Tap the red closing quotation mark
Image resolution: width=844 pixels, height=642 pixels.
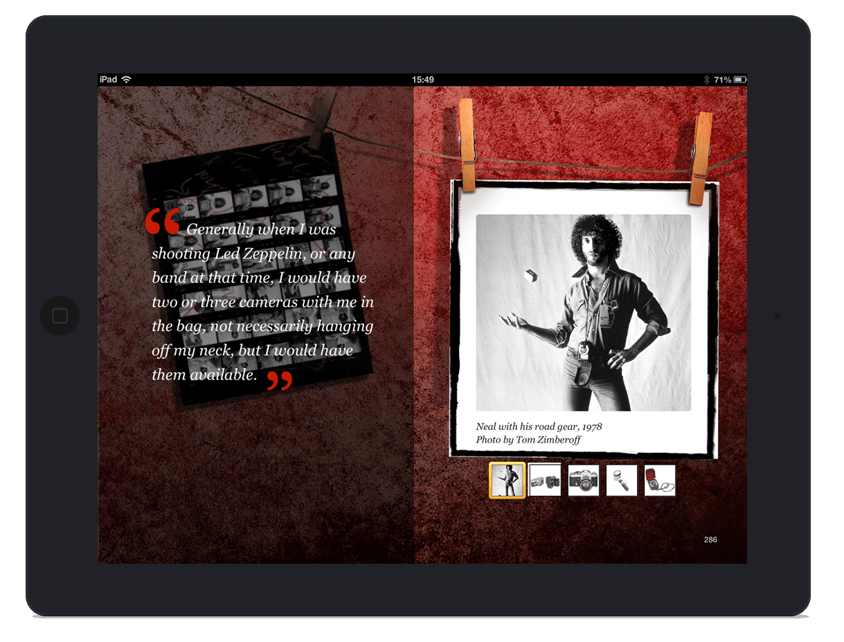pyautogui.click(x=280, y=380)
